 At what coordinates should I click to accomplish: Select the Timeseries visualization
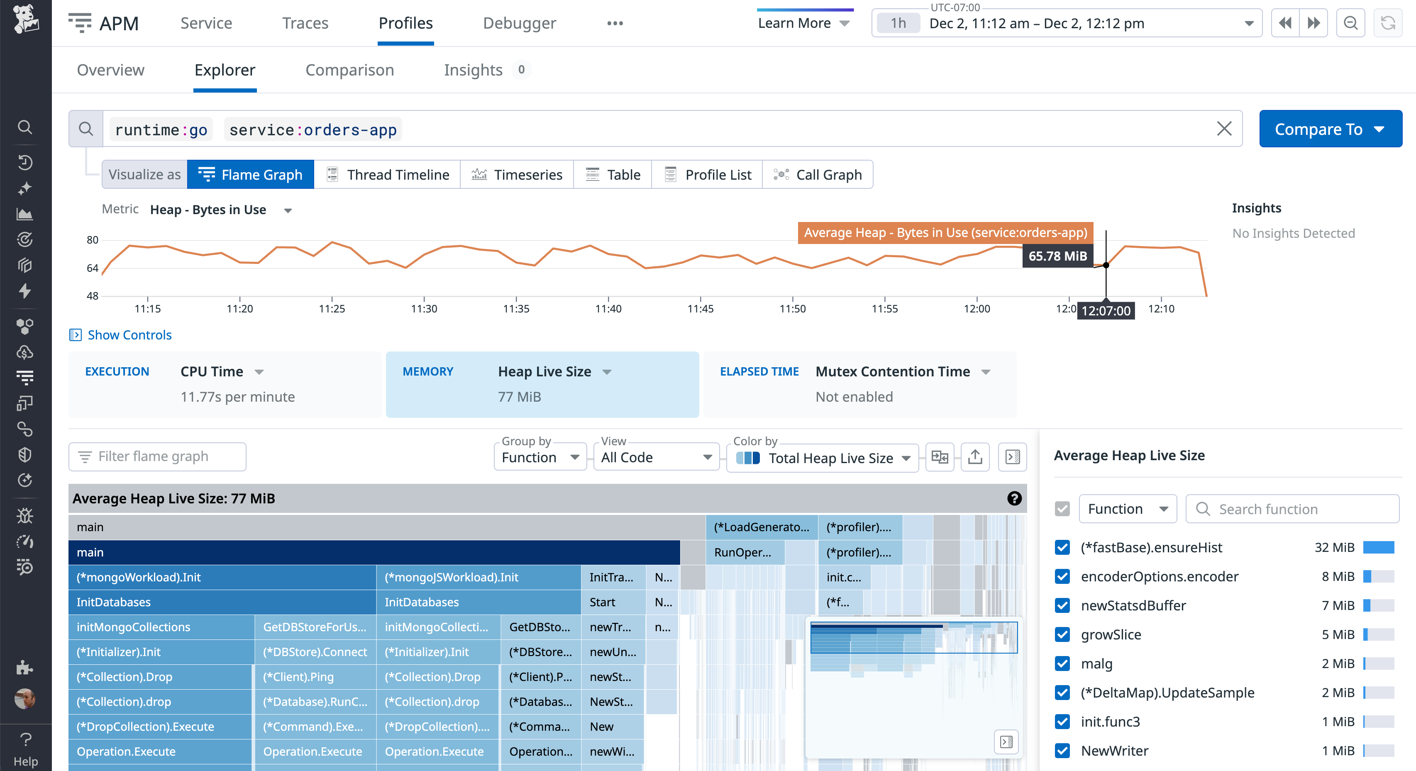pyautogui.click(x=516, y=174)
